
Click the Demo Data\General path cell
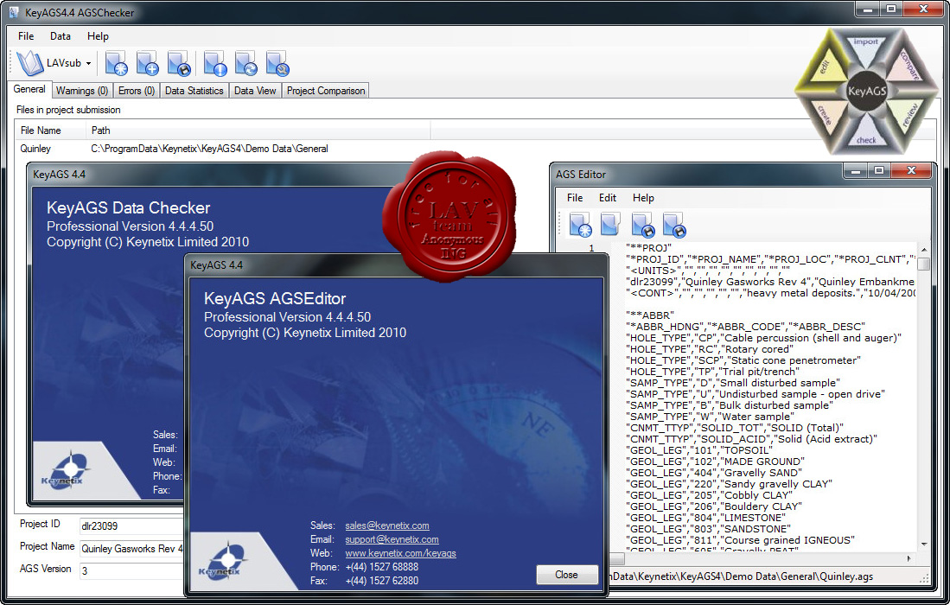coord(210,149)
